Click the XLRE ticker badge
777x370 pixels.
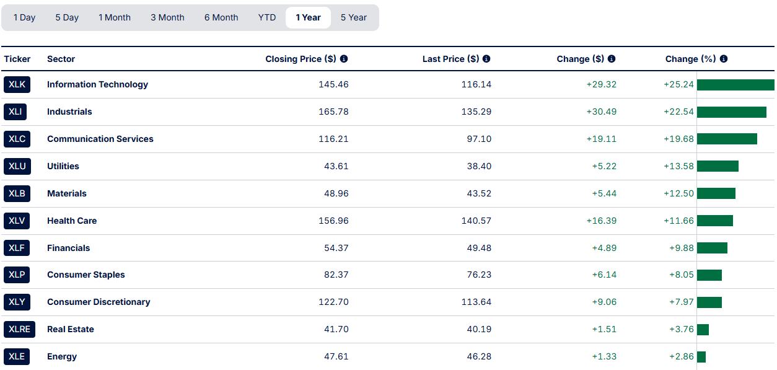click(x=19, y=329)
